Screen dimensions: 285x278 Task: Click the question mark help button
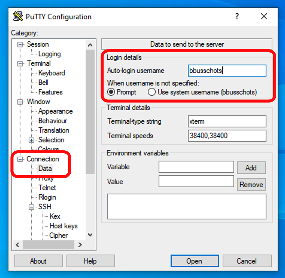(x=237, y=16)
